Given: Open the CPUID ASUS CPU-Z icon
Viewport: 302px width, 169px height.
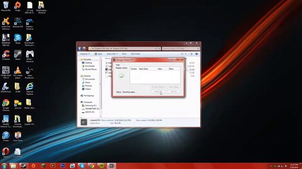Looking at the screenshot, I should pos(6,73).
